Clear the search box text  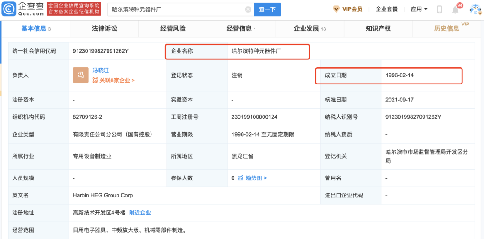(248, 9)
